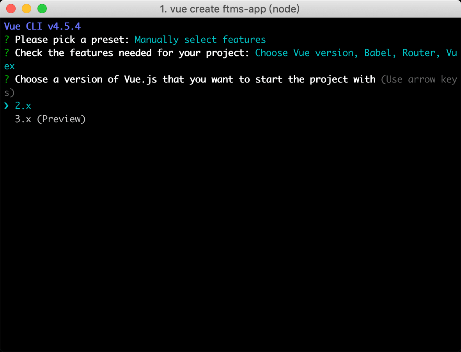Click the 'Vue CLI v4.5.4' header text

42,26
